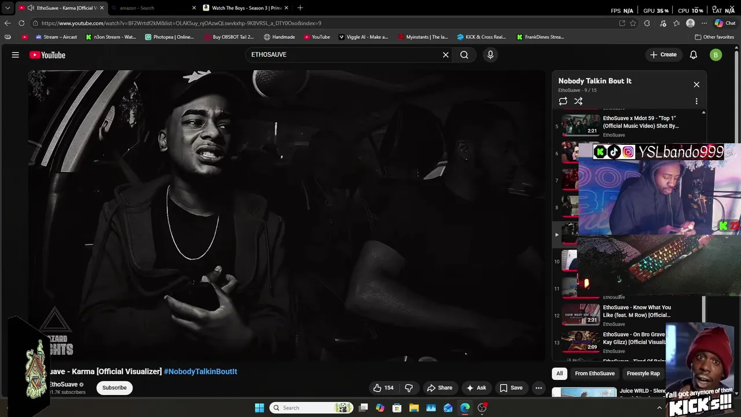The height and width of the screenshot is (417, 741).
Task: Click the magnifier search button
Action: [x=464, y=54]
